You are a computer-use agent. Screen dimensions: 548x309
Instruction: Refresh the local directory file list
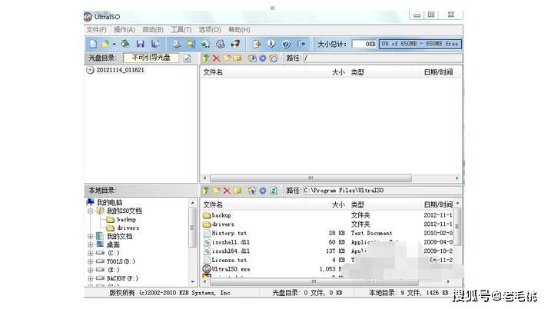coord(274,191)
